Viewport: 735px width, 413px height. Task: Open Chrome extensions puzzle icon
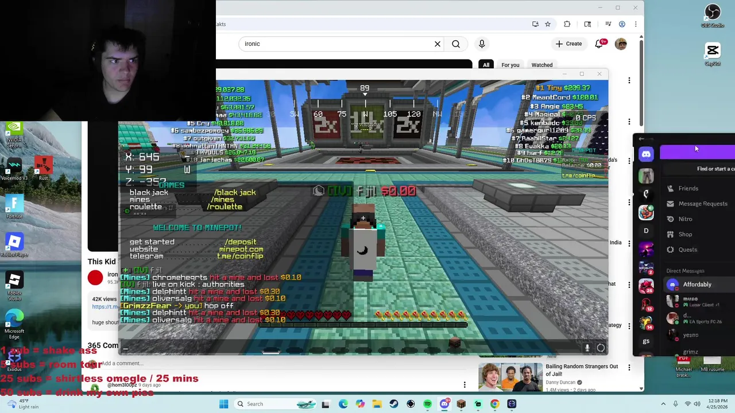(567, 24)
